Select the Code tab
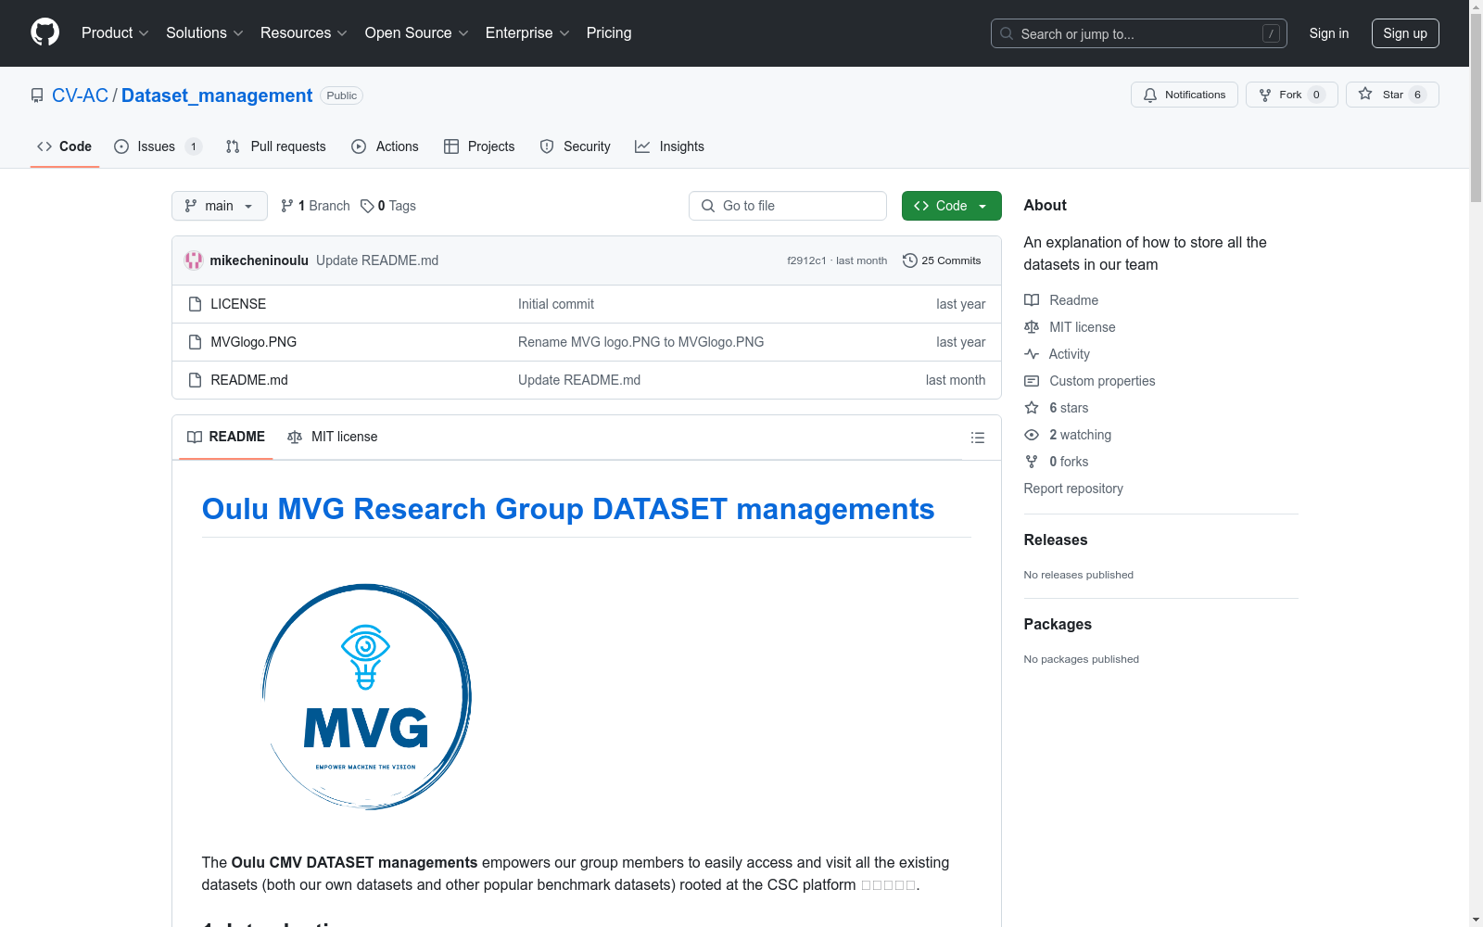This screenshot has height=927, width=1483. [65, 146]
